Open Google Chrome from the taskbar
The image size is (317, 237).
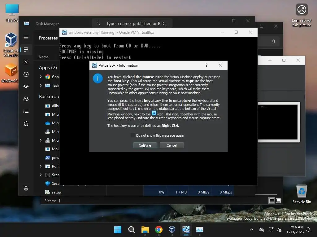pos(159,230)
